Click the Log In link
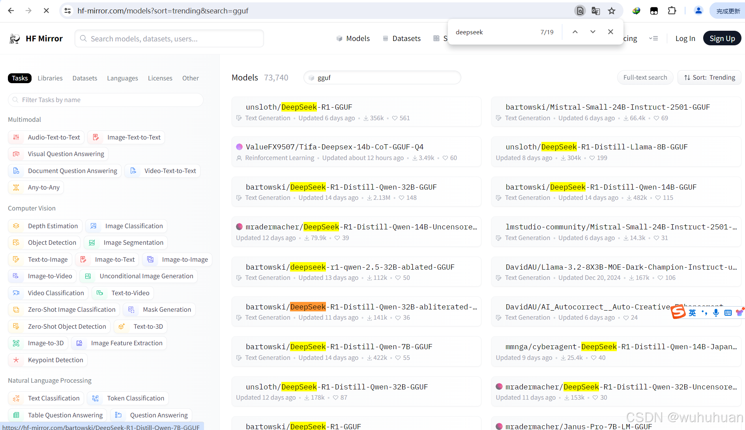 [x=685, y=38]
